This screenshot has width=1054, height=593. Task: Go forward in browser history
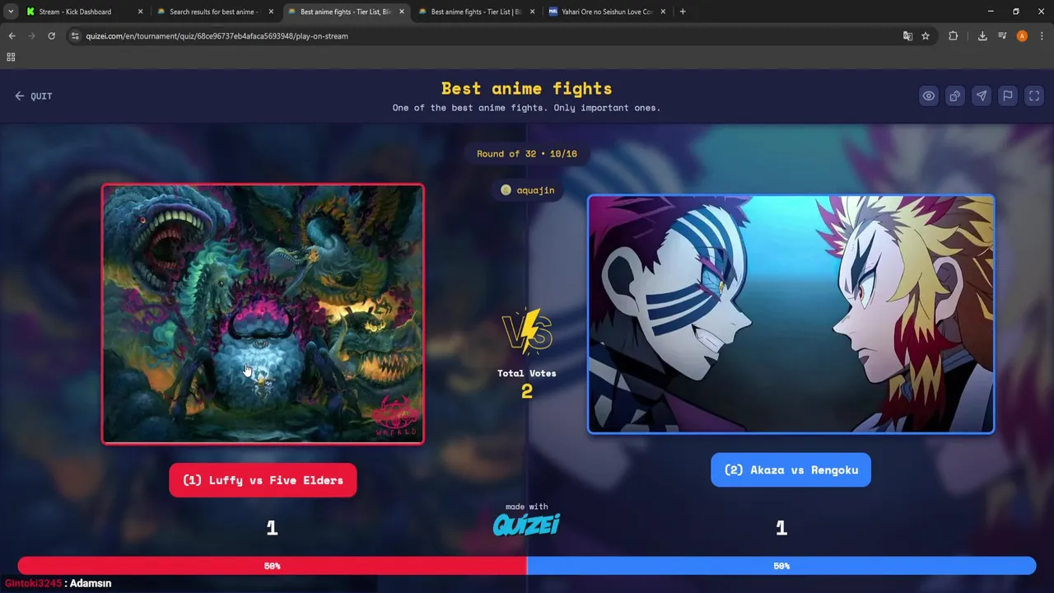click(x=31, y=36)
